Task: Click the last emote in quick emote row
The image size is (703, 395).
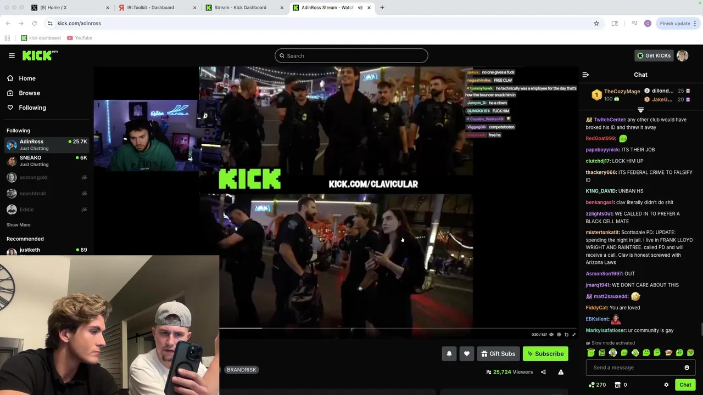Action: point(690,353)
